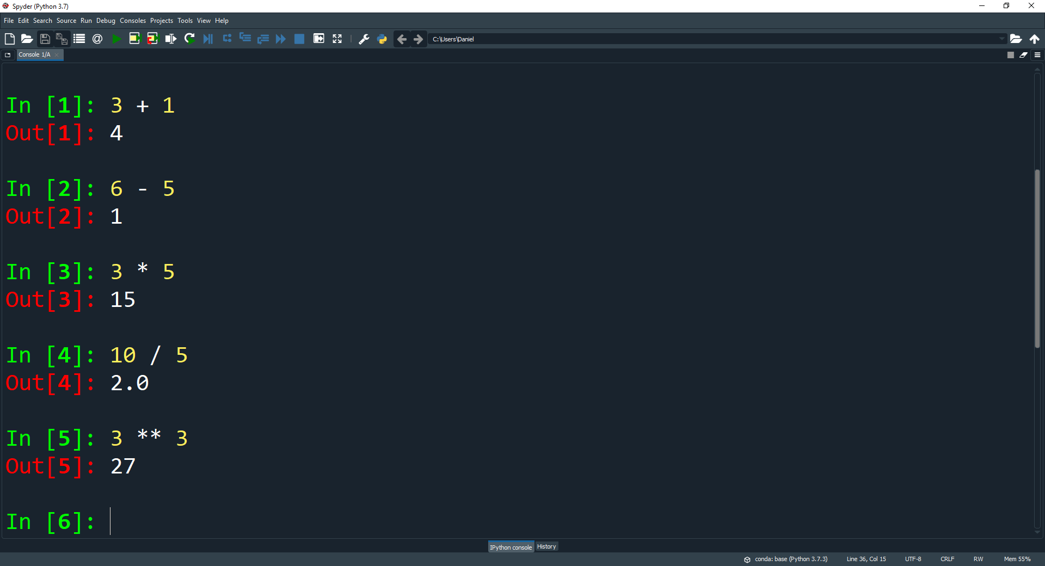
Task: Open the console pane options menu
Action: click(x=1037, y=55)
